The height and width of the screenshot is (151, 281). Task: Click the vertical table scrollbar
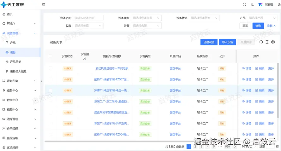click(278, 90)
